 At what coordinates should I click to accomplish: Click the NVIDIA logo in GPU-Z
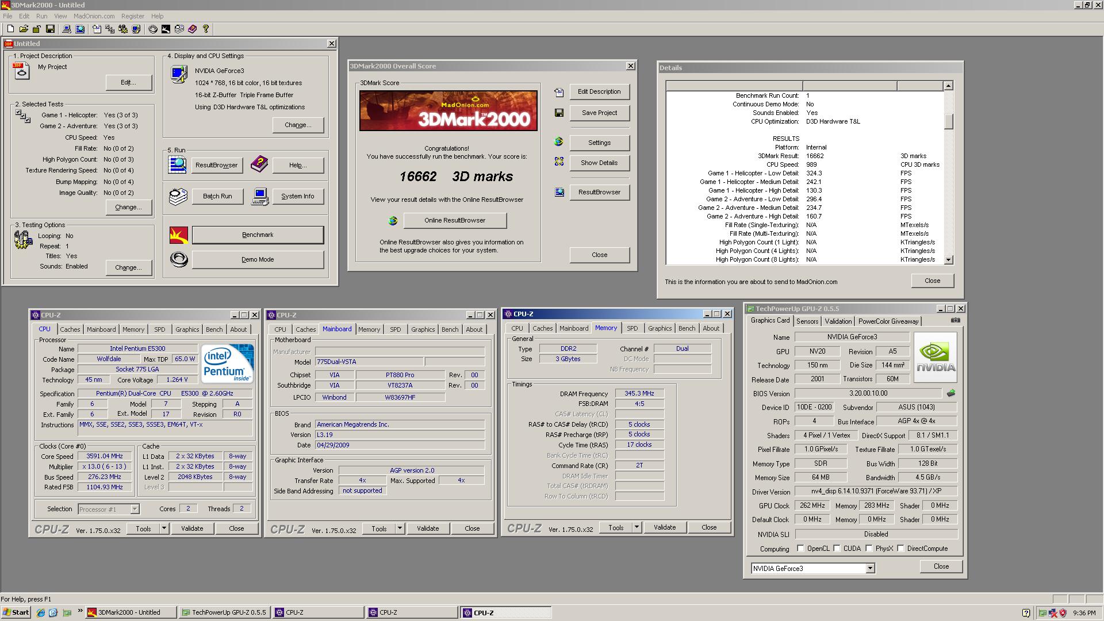click(x=936, y=357)
